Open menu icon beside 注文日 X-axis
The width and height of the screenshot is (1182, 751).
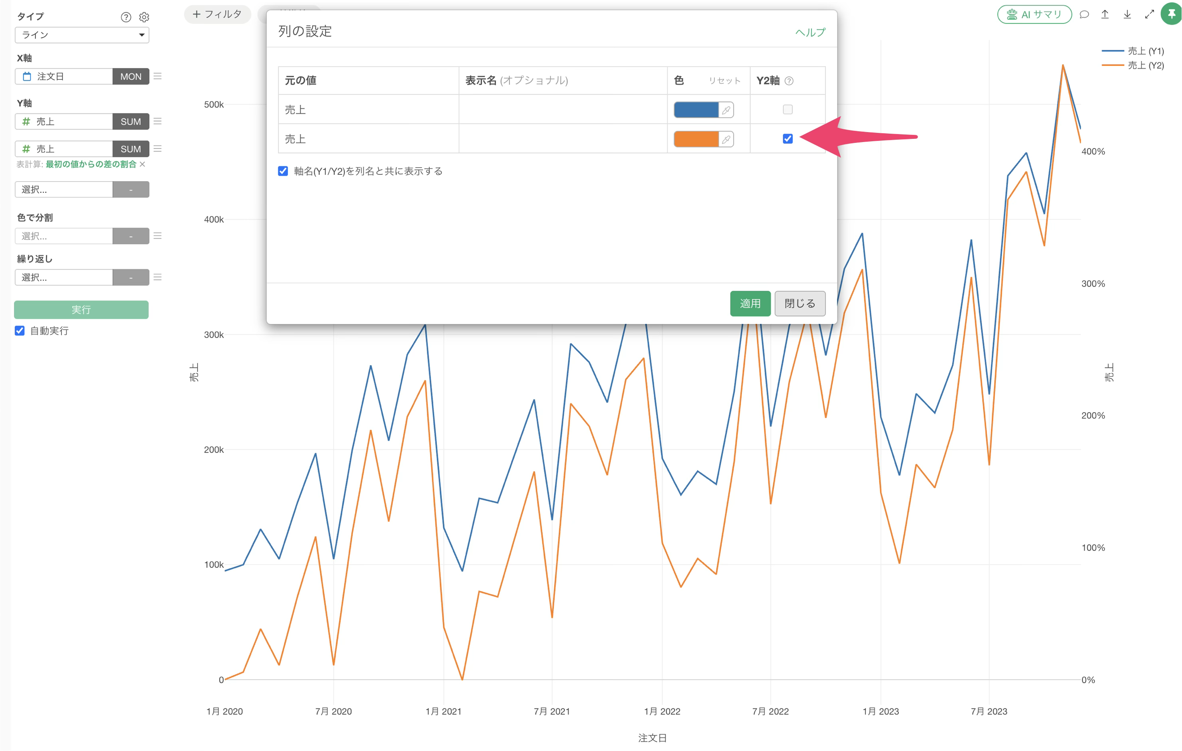coord(158,76)
